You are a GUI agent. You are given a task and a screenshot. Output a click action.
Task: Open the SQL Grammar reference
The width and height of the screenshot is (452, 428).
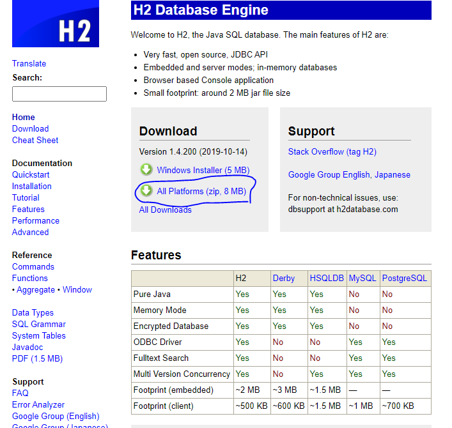point(39,325)
